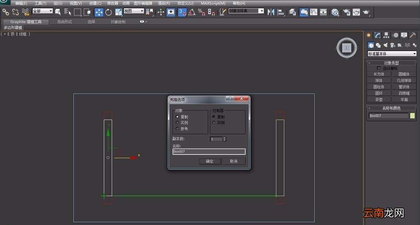The image size is (420, 225).
Task: Select Space Warps category icon
Action: click(407, 45)
